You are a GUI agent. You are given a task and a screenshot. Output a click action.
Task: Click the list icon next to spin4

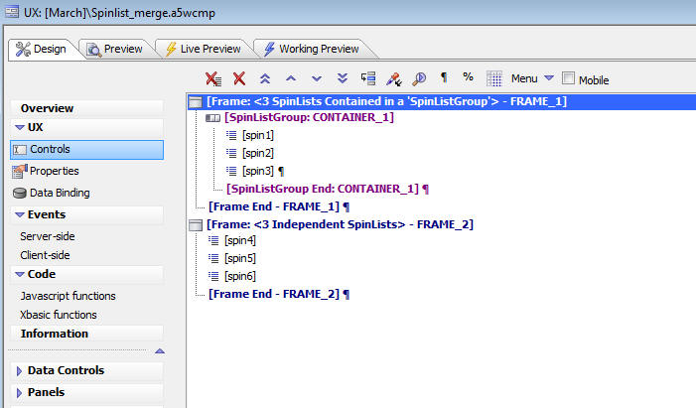tap(213, 240)
